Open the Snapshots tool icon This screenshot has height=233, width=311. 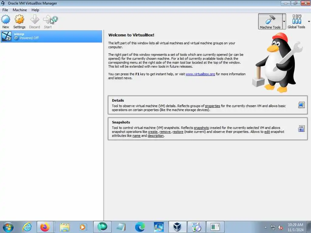[301, 129]
